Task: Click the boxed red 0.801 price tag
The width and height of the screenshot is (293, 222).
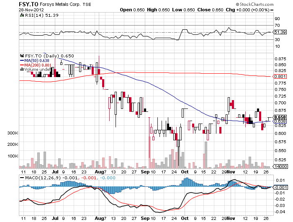Action: click(280, 76)
